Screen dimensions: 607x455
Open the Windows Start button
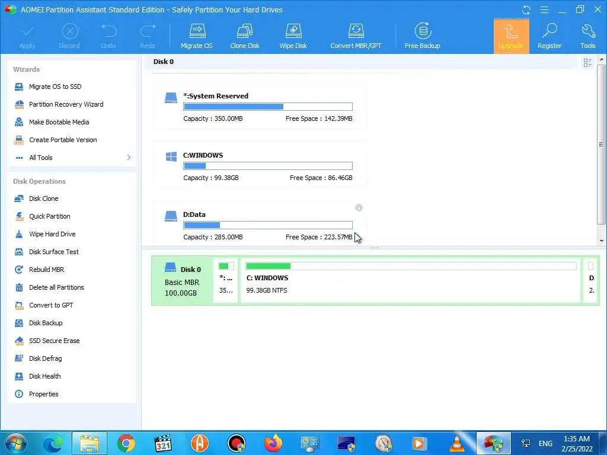[x=16, y=443]
